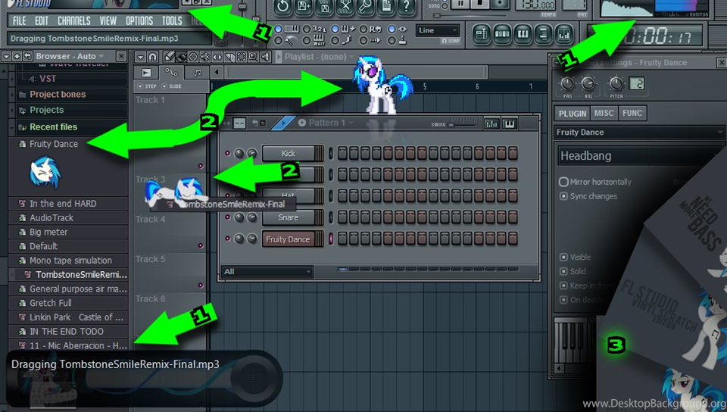
Task: Open the Piano Roll shortcut button
Action: pos(523,34)
